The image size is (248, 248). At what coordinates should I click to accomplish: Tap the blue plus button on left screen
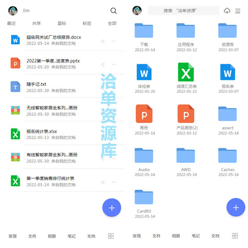pos(112,208)
